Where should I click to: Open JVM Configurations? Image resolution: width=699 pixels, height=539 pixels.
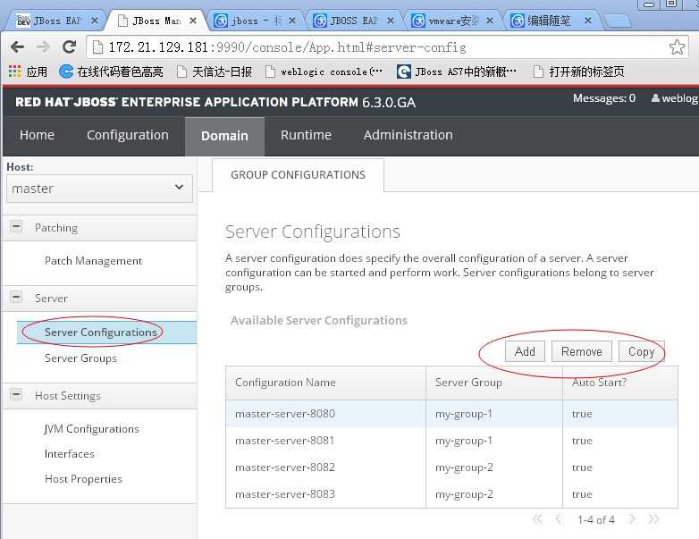[91, 429]
